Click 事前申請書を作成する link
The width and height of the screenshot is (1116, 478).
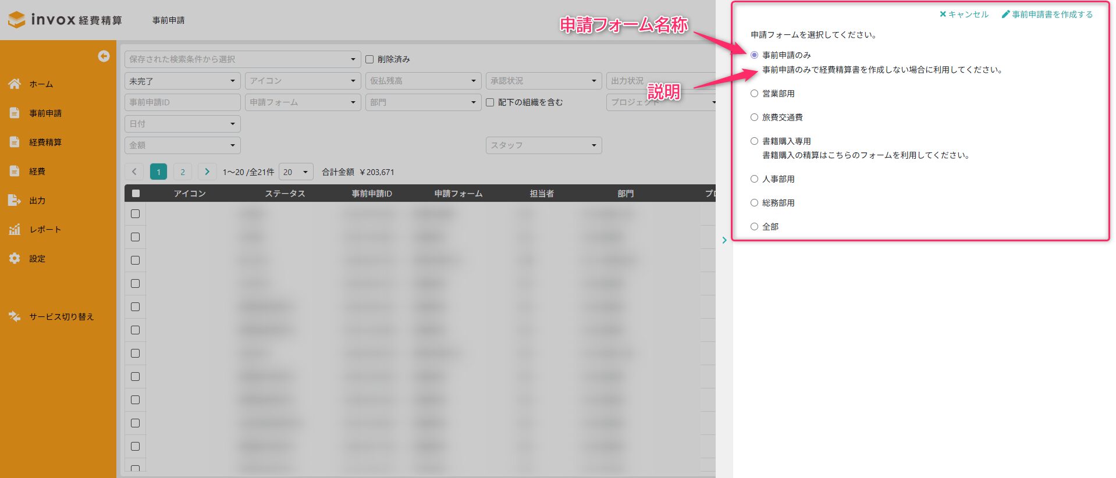1047,15
